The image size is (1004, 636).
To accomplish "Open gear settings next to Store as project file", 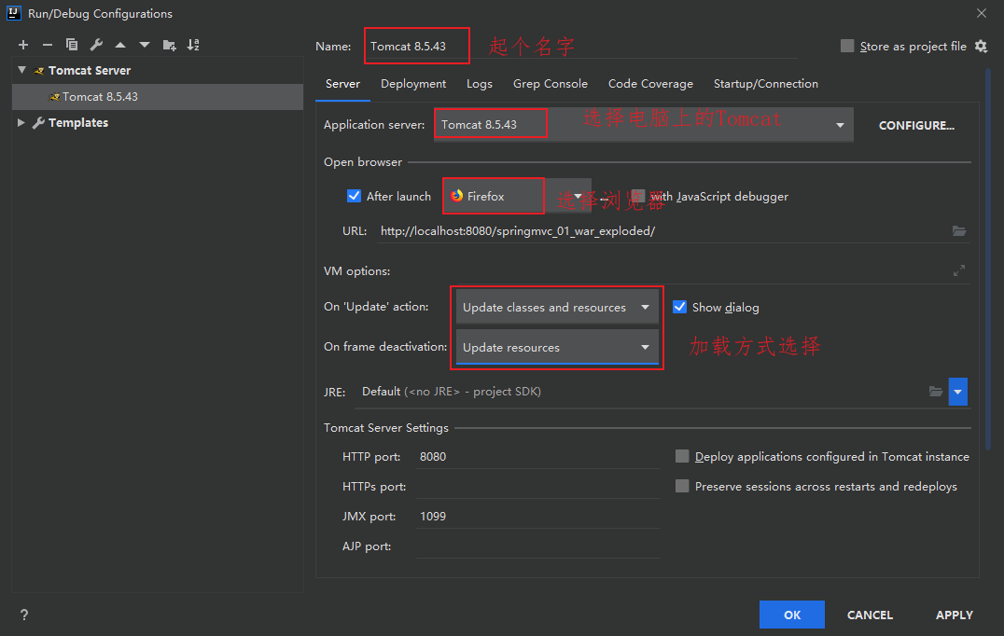I will (981, 46).
